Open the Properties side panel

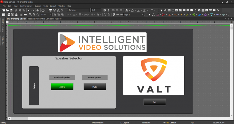pyautogui.click(x=3, y=40)
